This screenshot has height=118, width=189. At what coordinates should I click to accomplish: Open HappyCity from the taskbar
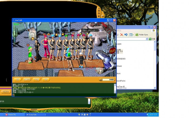coord(12,115)
